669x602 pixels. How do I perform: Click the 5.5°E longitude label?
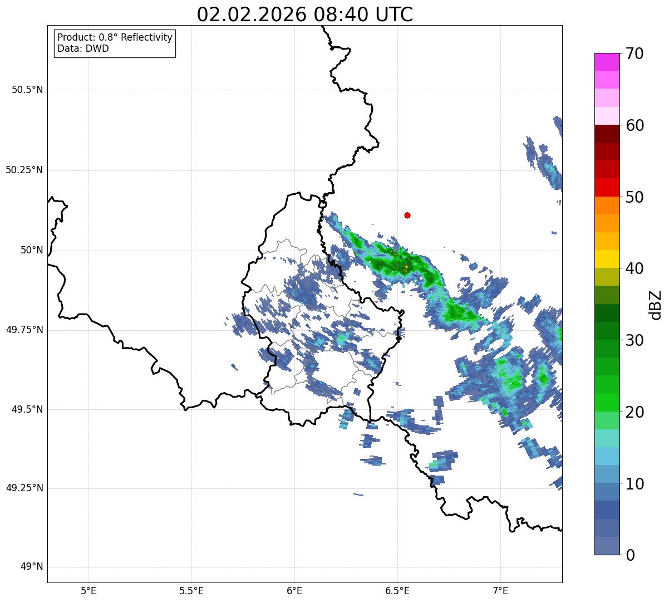(191, 590)
